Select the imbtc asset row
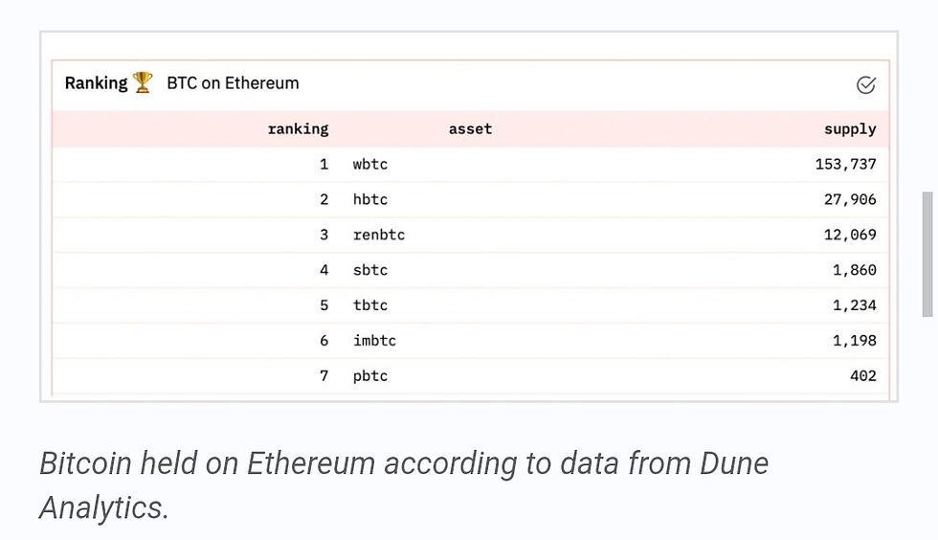This screenshot has height=540, width=938. [x=471, y=341]
